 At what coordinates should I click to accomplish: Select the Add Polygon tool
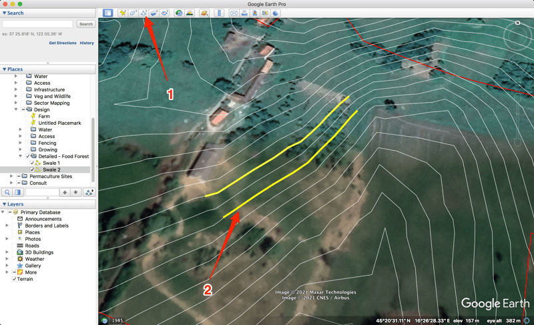133,13
